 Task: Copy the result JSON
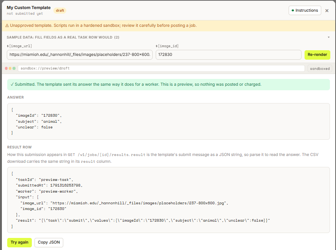click(x=49, y=242)
